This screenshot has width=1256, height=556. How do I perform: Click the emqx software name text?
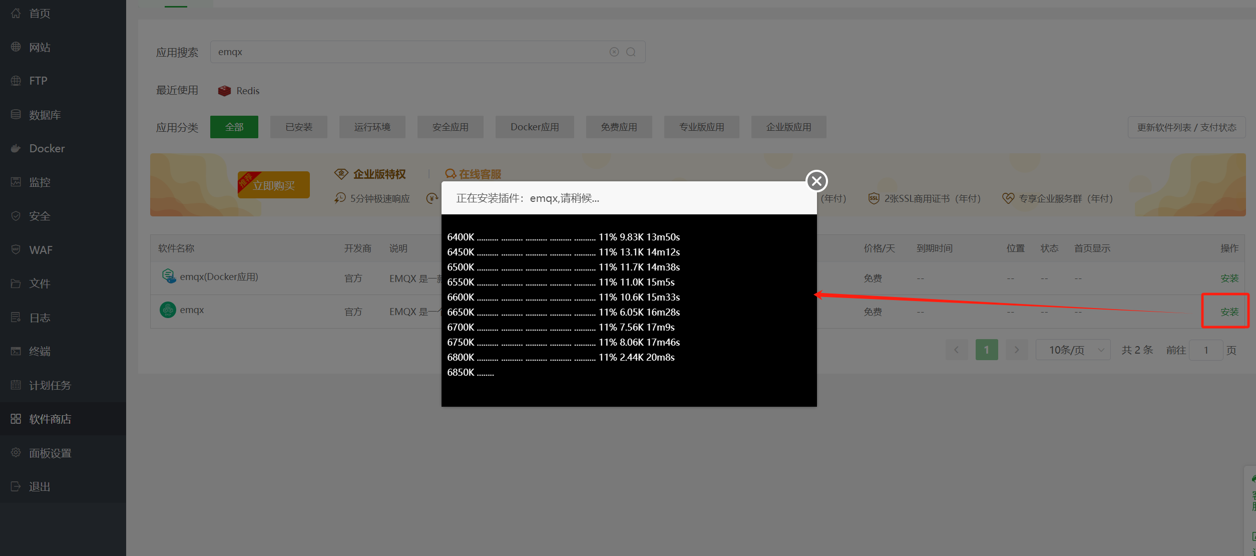[x=192, y=310]
